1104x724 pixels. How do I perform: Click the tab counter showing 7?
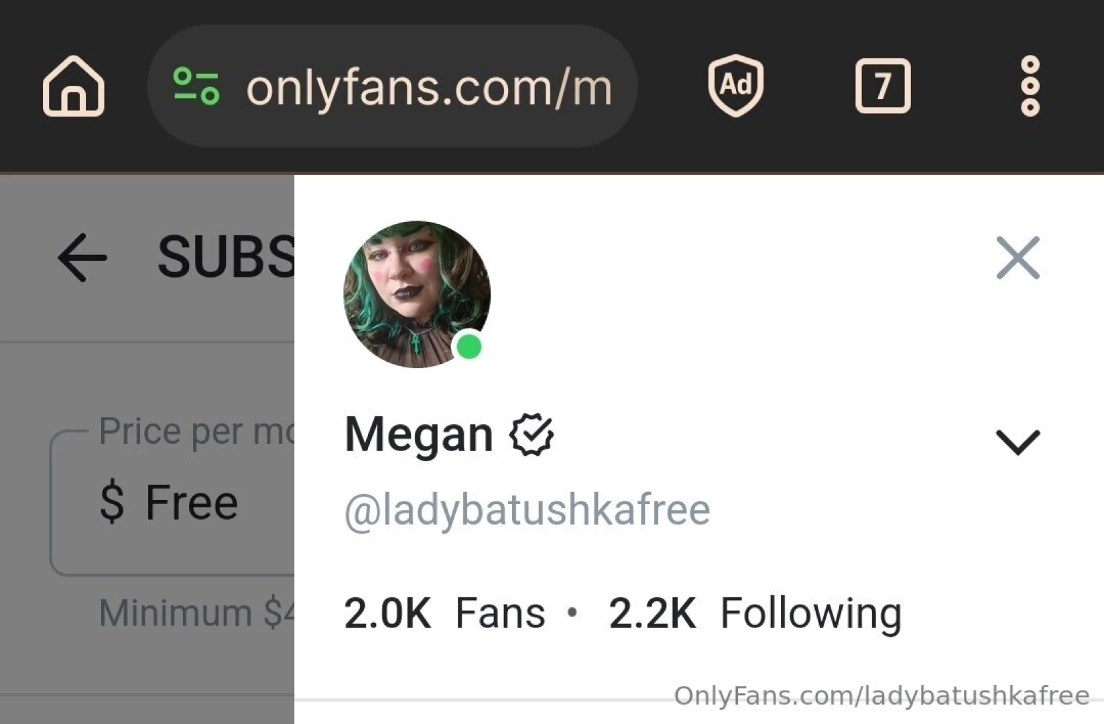[x=883, y=84]
